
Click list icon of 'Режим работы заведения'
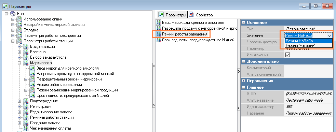[159, 34]
